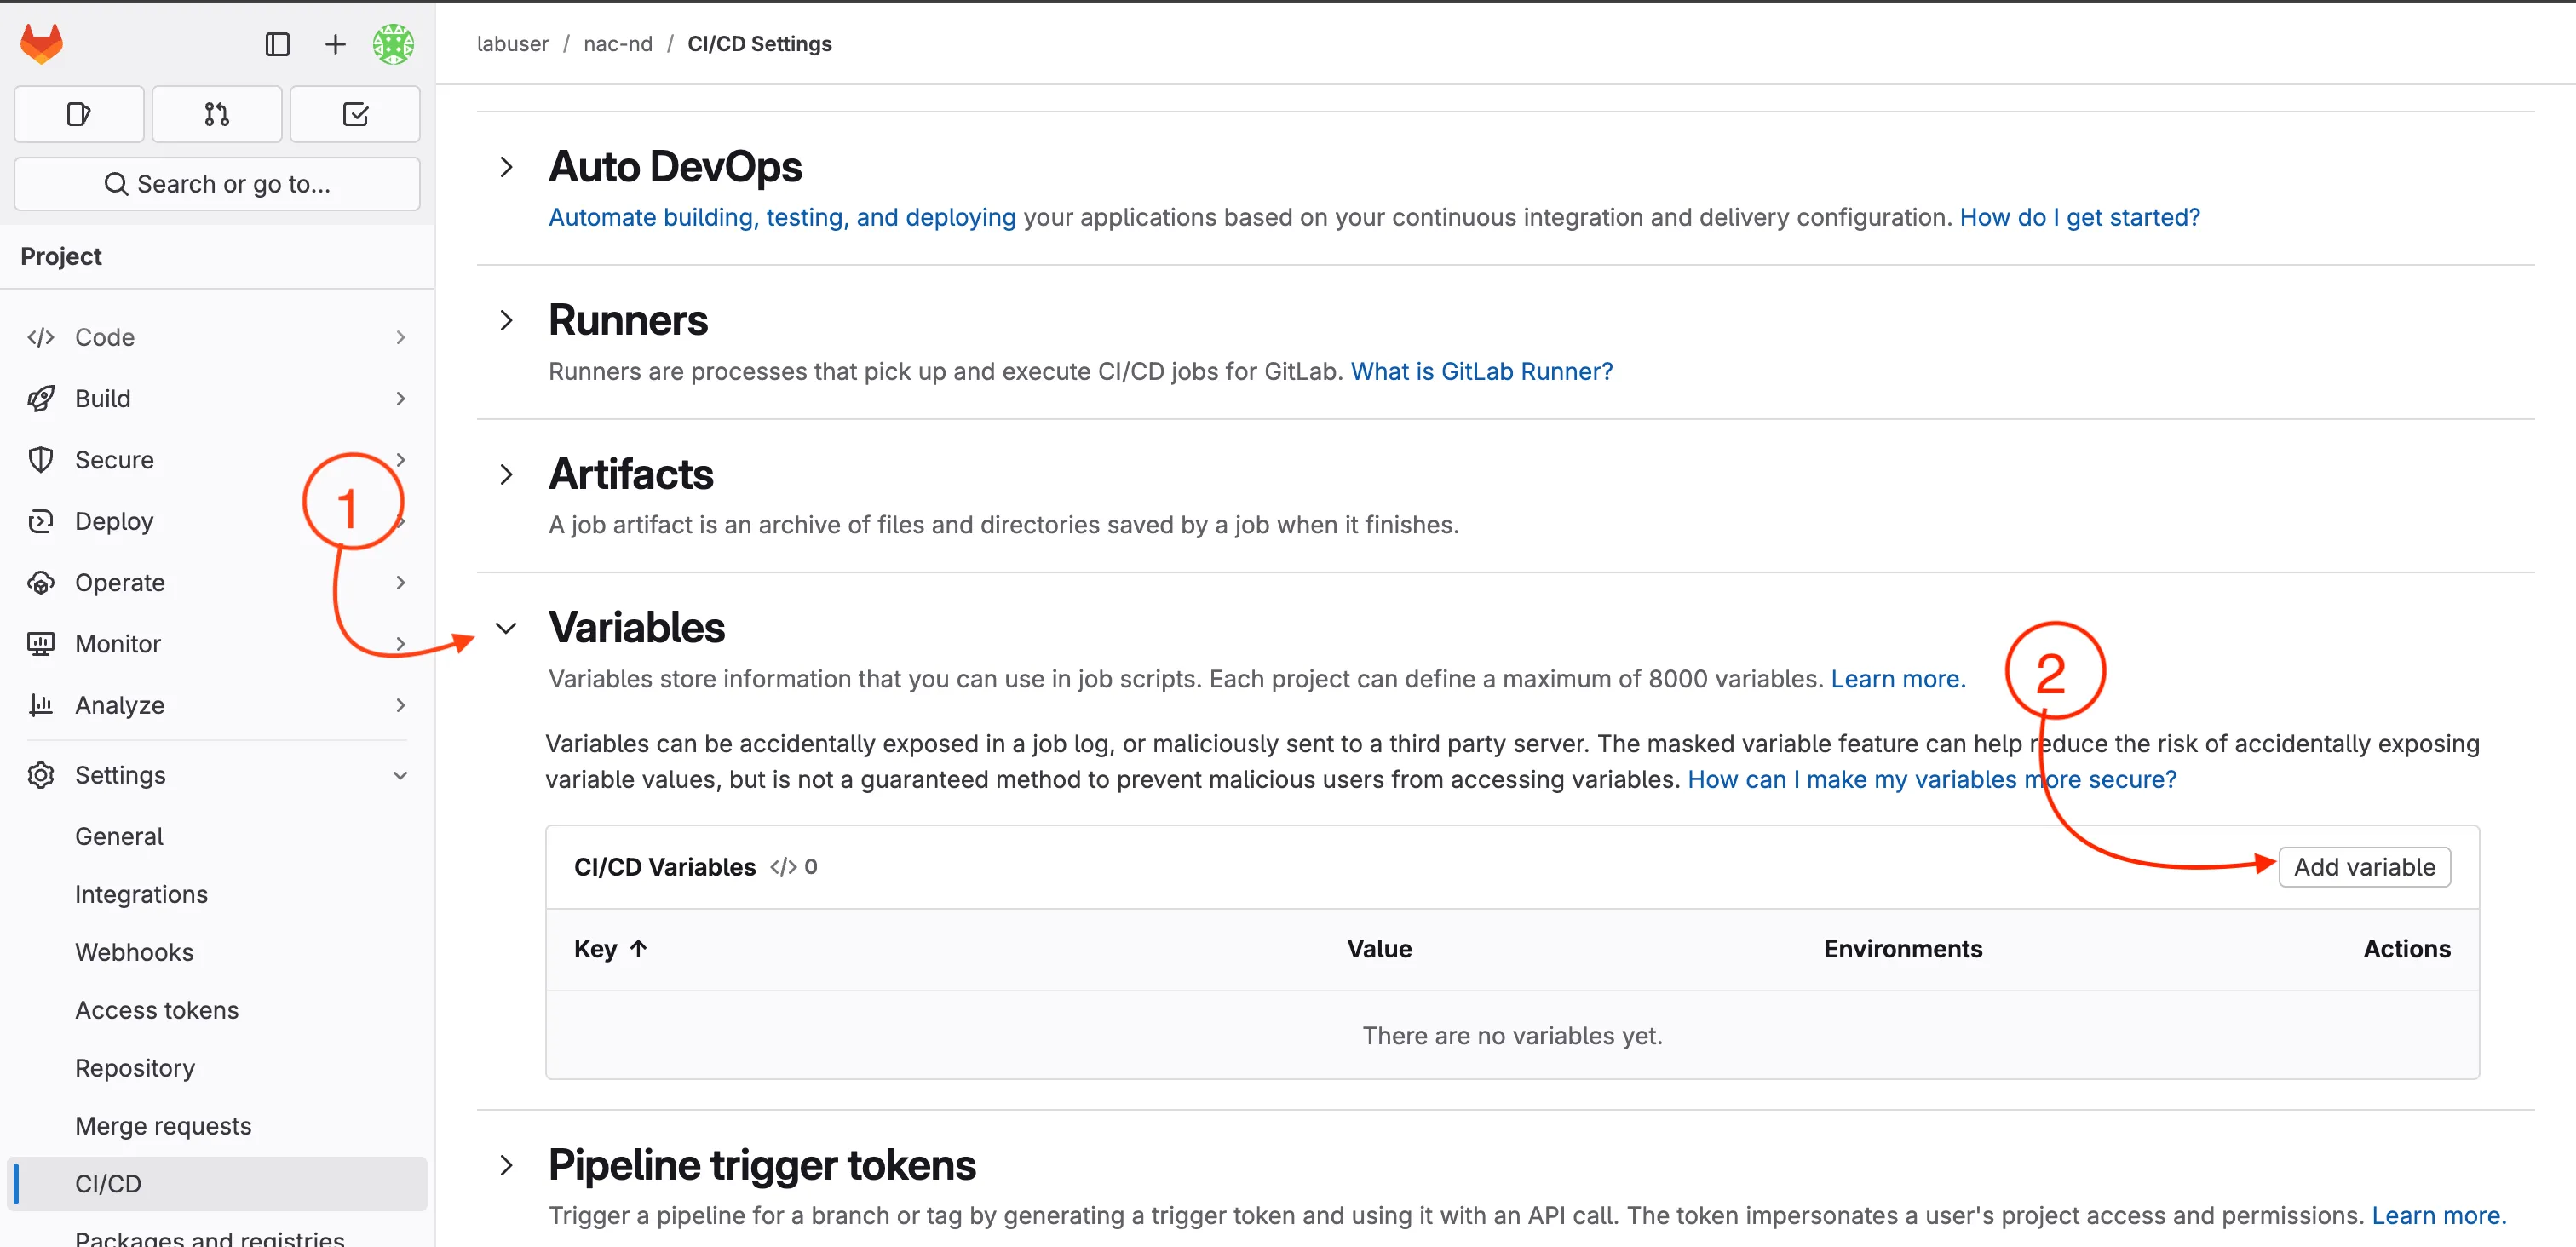Open Webhooks settings in sidebar
2576x1247 pixels.
tap(134, 952)
